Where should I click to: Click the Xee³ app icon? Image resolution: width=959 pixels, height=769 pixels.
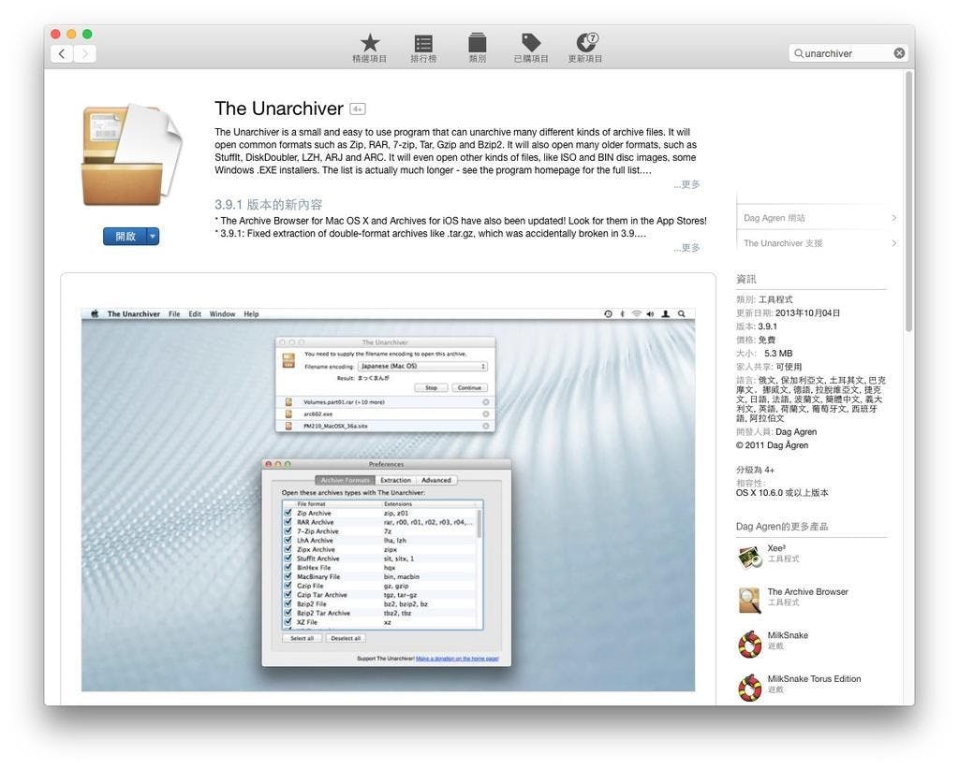(x=749, y=557)
